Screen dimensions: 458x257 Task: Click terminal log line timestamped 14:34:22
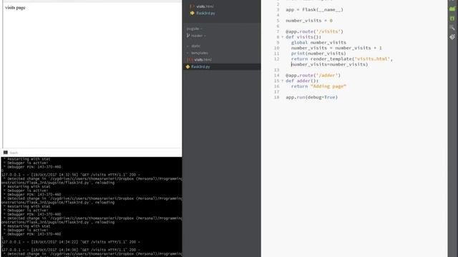pyautogui.click(x=71, y=242)
